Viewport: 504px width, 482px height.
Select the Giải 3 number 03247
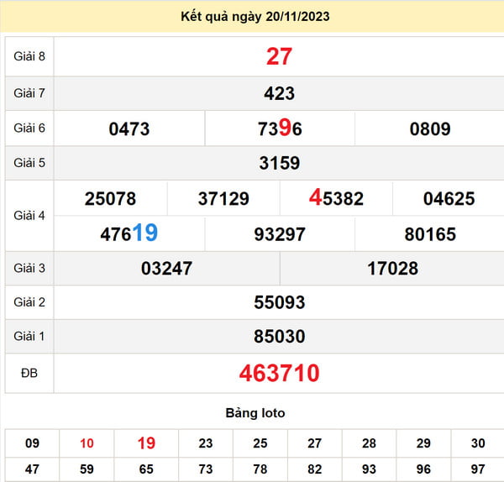point(166,269)
